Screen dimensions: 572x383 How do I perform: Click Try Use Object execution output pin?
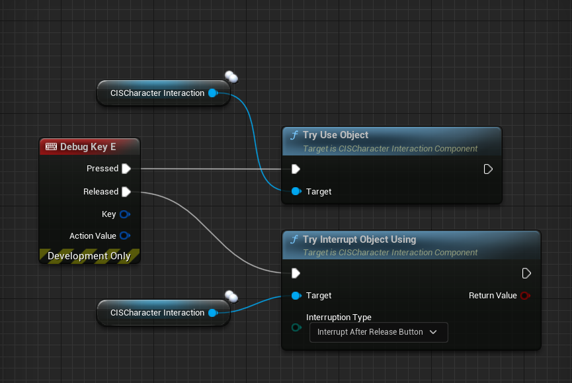coord(488,169)
